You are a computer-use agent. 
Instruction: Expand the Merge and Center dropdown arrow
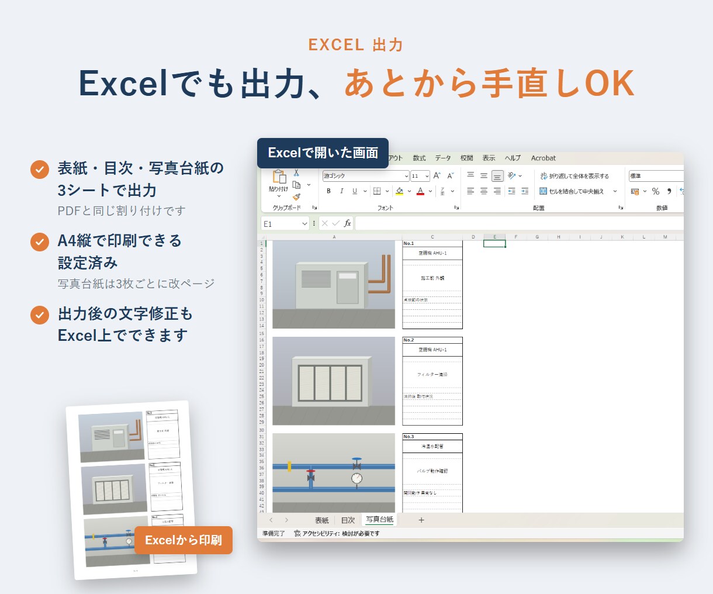coord(615,191)
